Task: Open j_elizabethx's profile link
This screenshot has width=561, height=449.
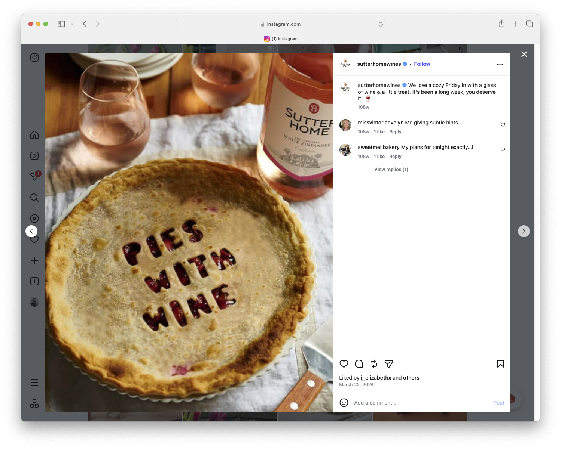Action: 375,378
